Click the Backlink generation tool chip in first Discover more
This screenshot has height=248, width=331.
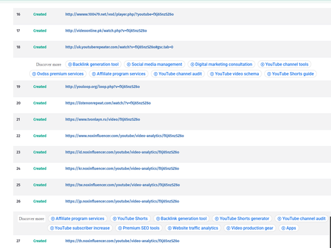93,64
